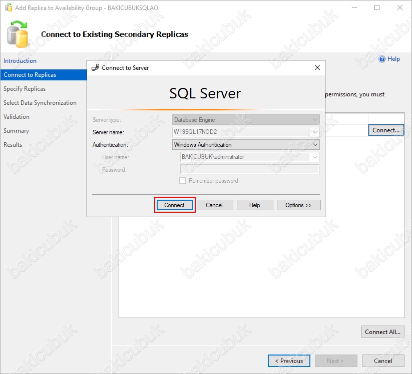412x374 pixels.
Task: Click the Connect All... button
Action: click(382, 332)
